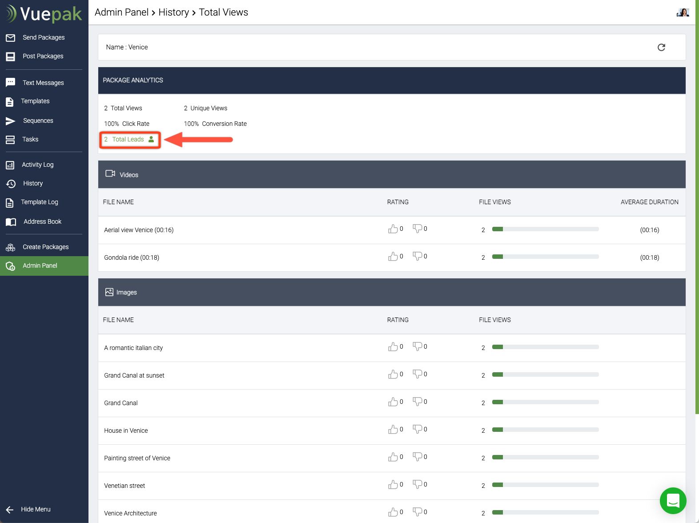Screen dimensions: 699x523
Task: Click the refresh icon beside Name Venice
Action: pos(661,47)
